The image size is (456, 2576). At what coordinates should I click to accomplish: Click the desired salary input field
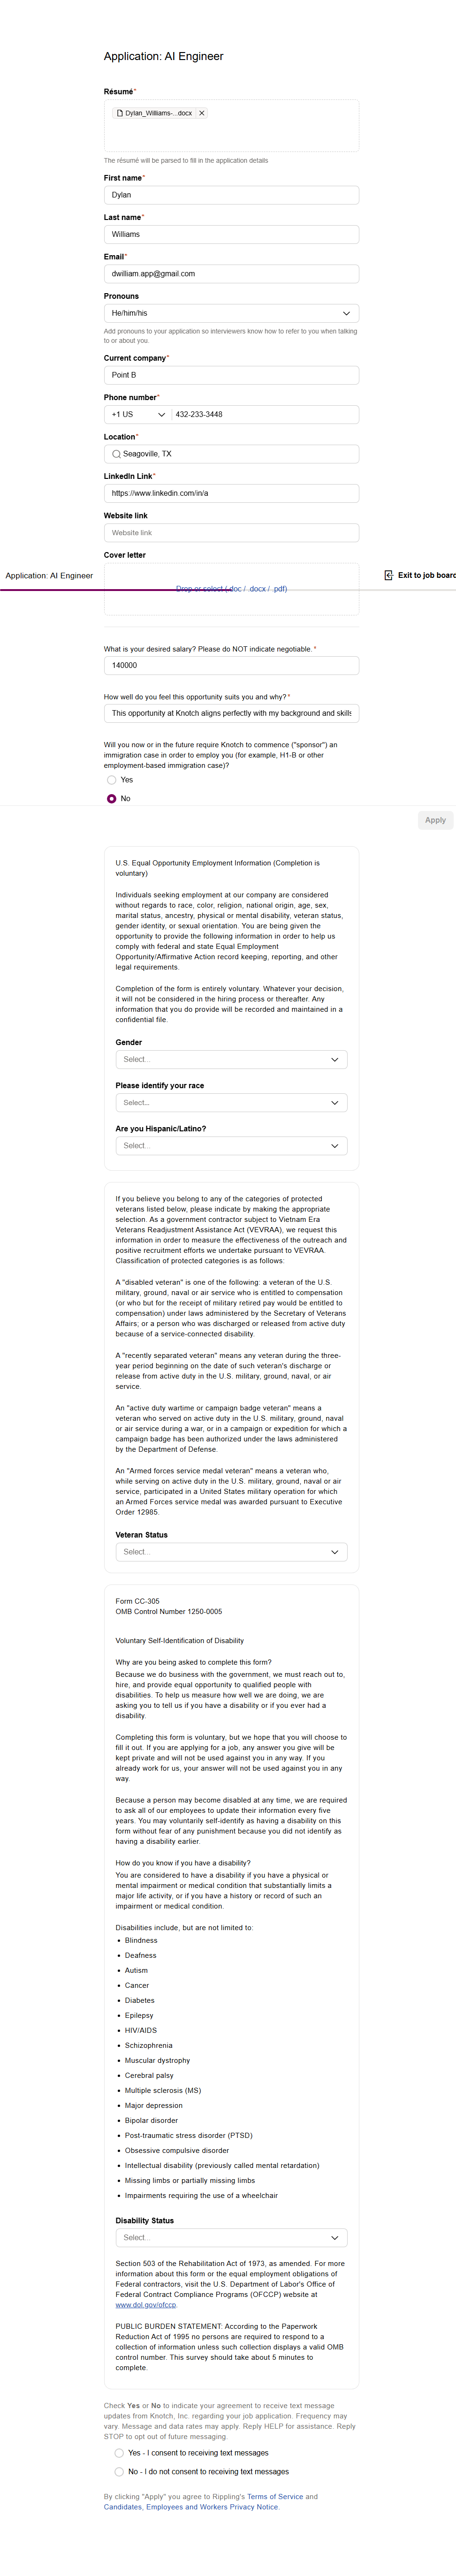click(x=231, y=665)
